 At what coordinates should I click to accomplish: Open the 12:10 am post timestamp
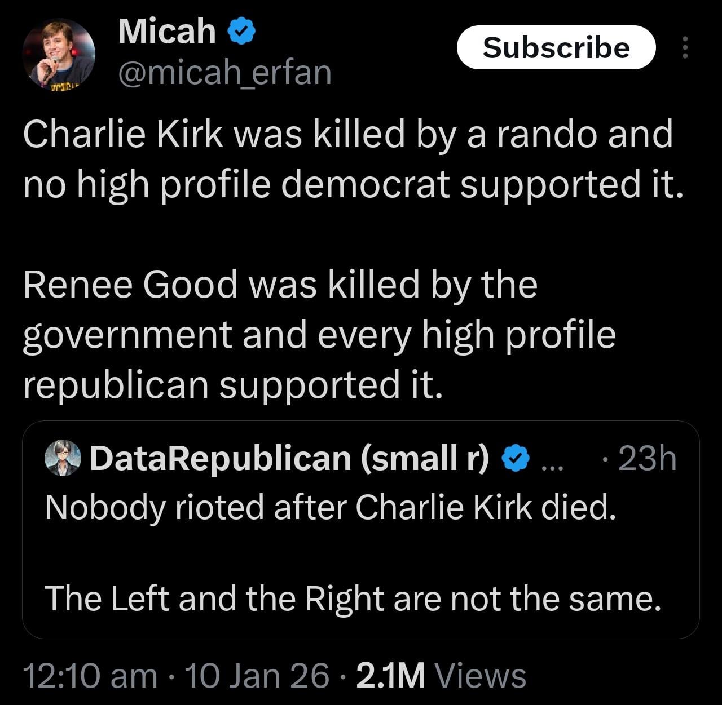pyautogui.click(x=90, y=675)
